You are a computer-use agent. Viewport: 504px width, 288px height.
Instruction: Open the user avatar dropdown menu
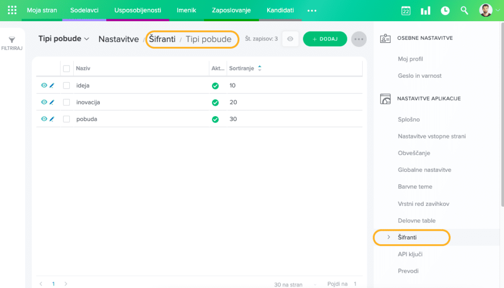pyautogui.click(x=489, y=10)
